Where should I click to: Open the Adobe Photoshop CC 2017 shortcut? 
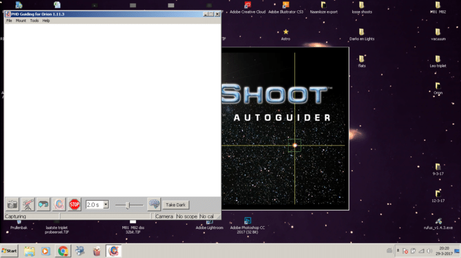pos(248,225)
